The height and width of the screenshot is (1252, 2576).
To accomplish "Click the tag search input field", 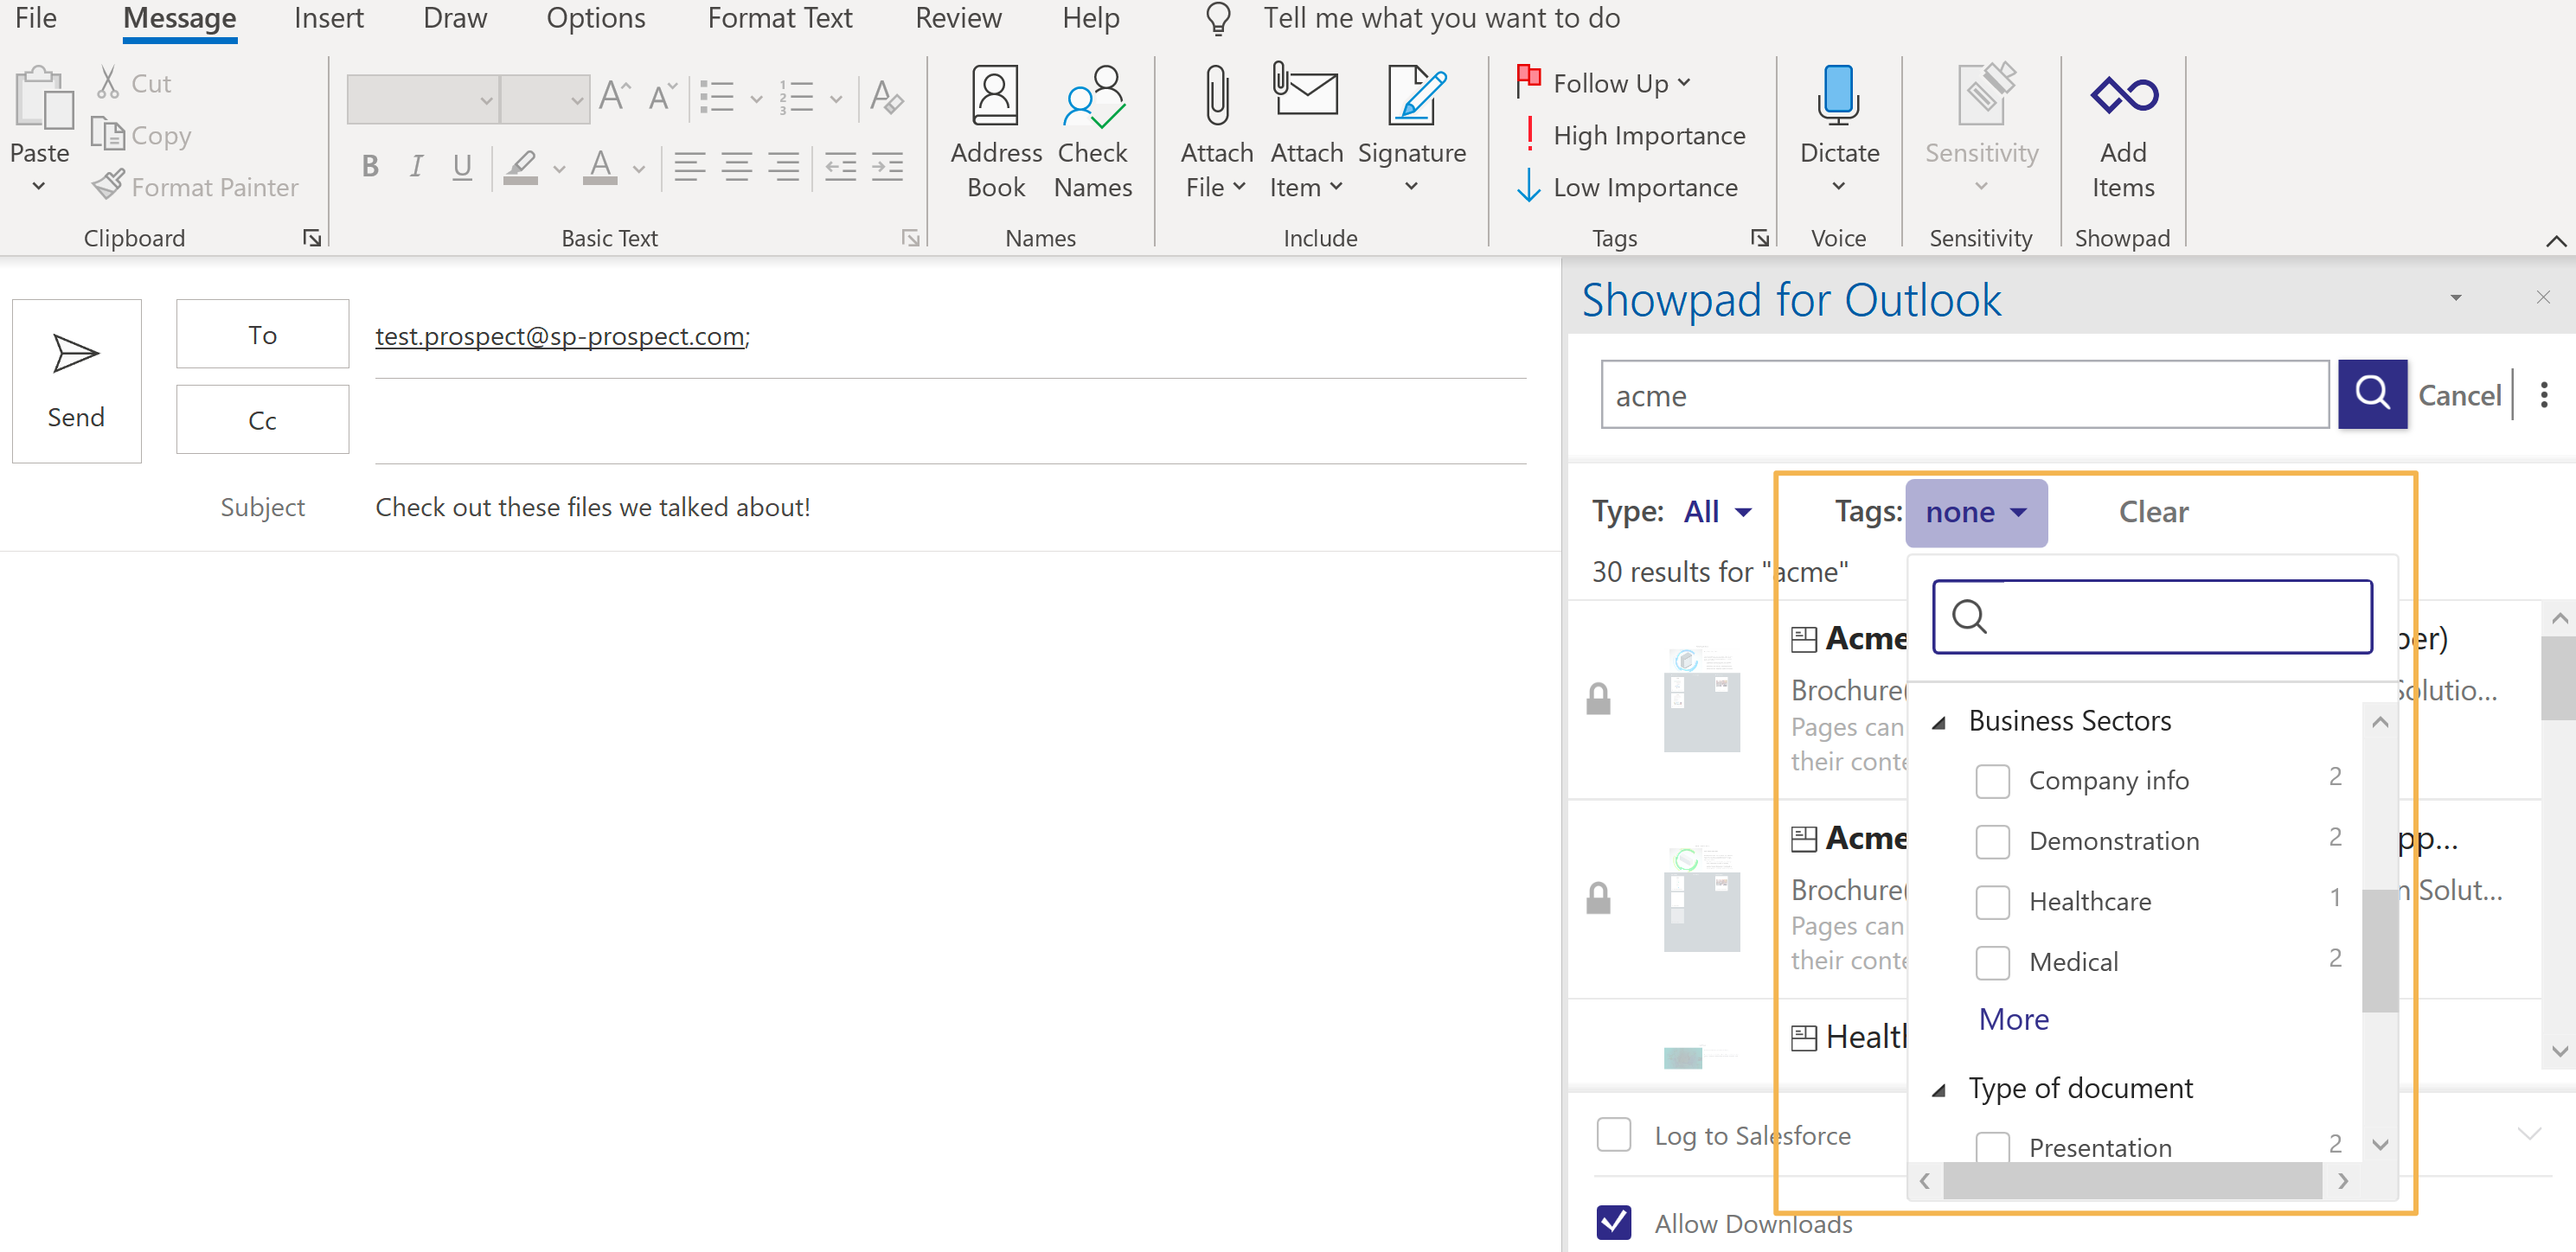I will tap(2152, 616).
